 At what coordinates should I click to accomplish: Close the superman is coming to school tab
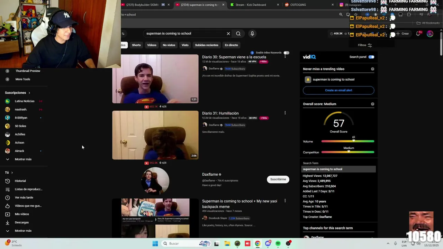(x=223, y=5)
